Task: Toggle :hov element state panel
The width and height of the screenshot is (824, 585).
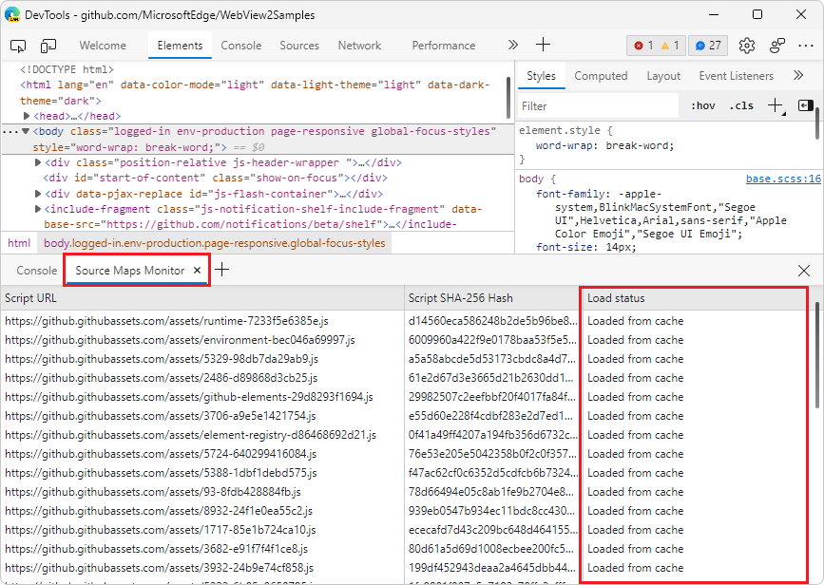Action: click(x=703, y=106)
